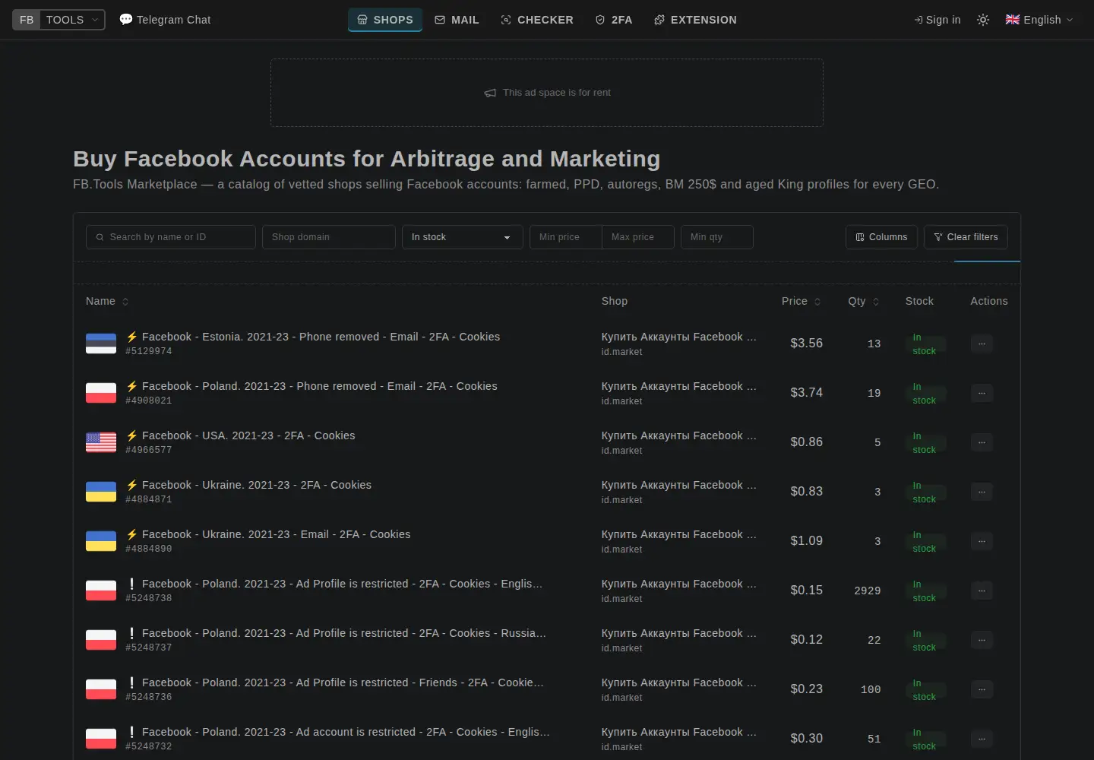Open the Columns selector button
The width and height of the screenshot is (1094, 760).
(x=881, y=237)
